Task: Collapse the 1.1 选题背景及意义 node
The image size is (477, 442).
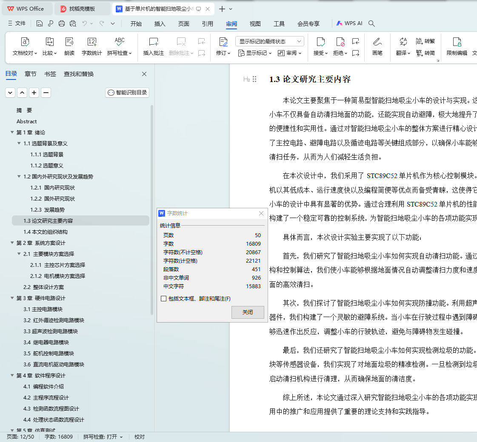Action: coord(19,143)
